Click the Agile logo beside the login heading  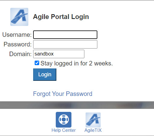coord(19,17)
